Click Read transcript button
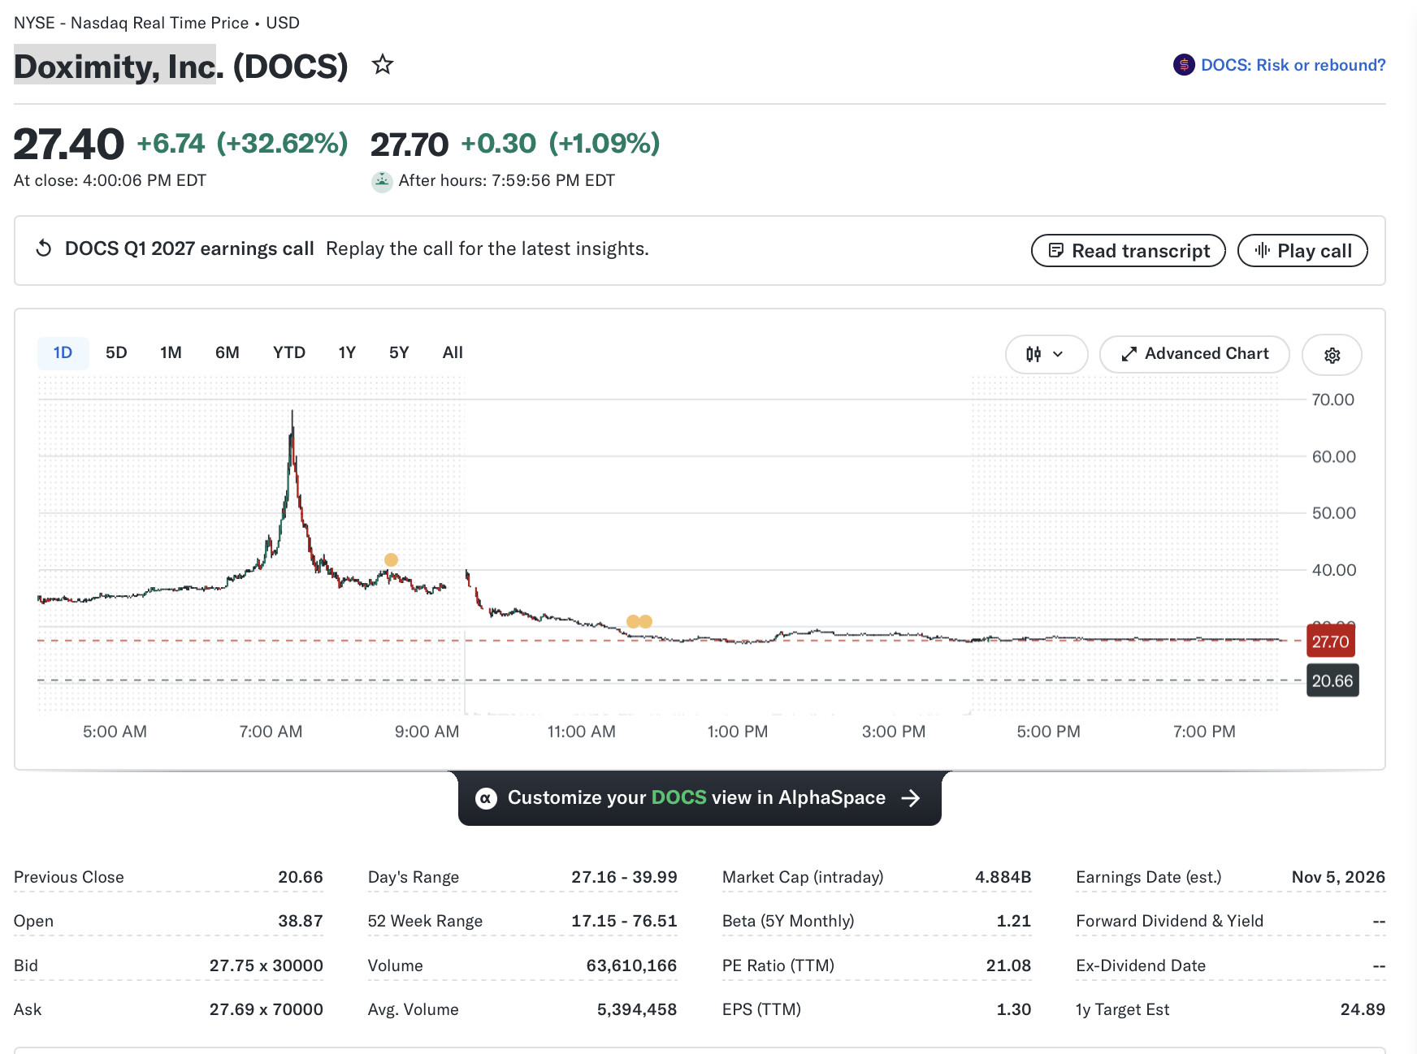Image resolution: width=1417 pixels, height=1054 pixels. [1128, 251]
